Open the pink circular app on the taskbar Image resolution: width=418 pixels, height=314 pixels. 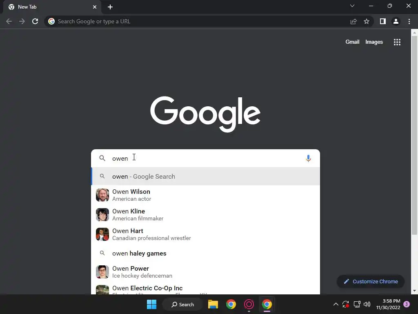(x=249, y=304)
